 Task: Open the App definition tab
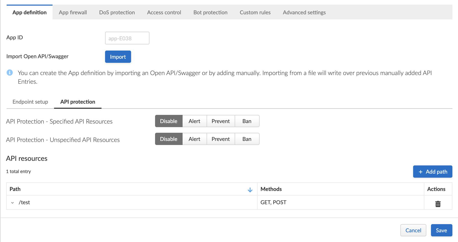pyautogui.click(x=30, y=12)
